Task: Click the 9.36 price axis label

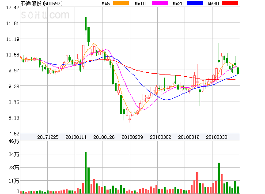Action: click(14, 86)
